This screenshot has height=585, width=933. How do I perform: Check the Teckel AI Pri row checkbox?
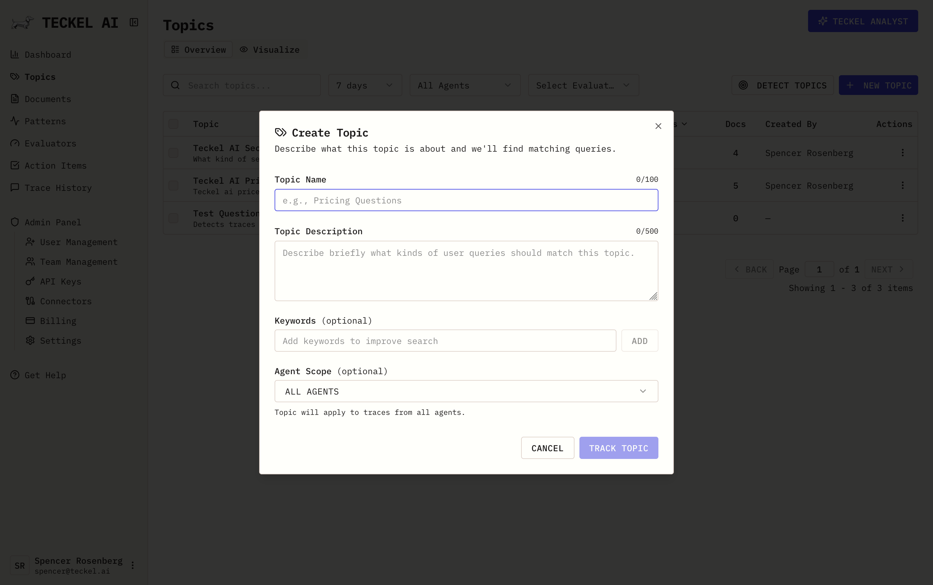[173, 185]
